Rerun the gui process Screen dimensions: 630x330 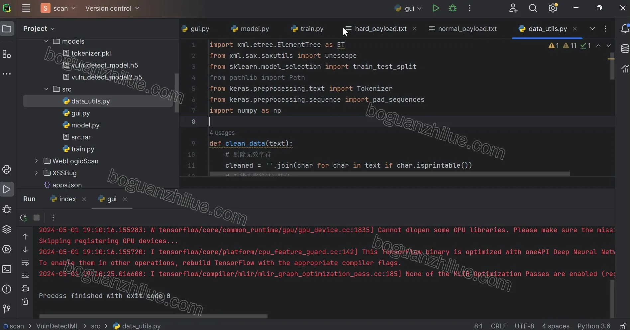point(24,218)
